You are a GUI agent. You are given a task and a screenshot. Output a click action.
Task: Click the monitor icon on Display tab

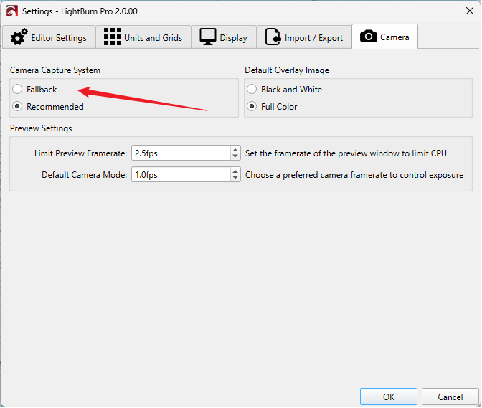coord(208,37)
